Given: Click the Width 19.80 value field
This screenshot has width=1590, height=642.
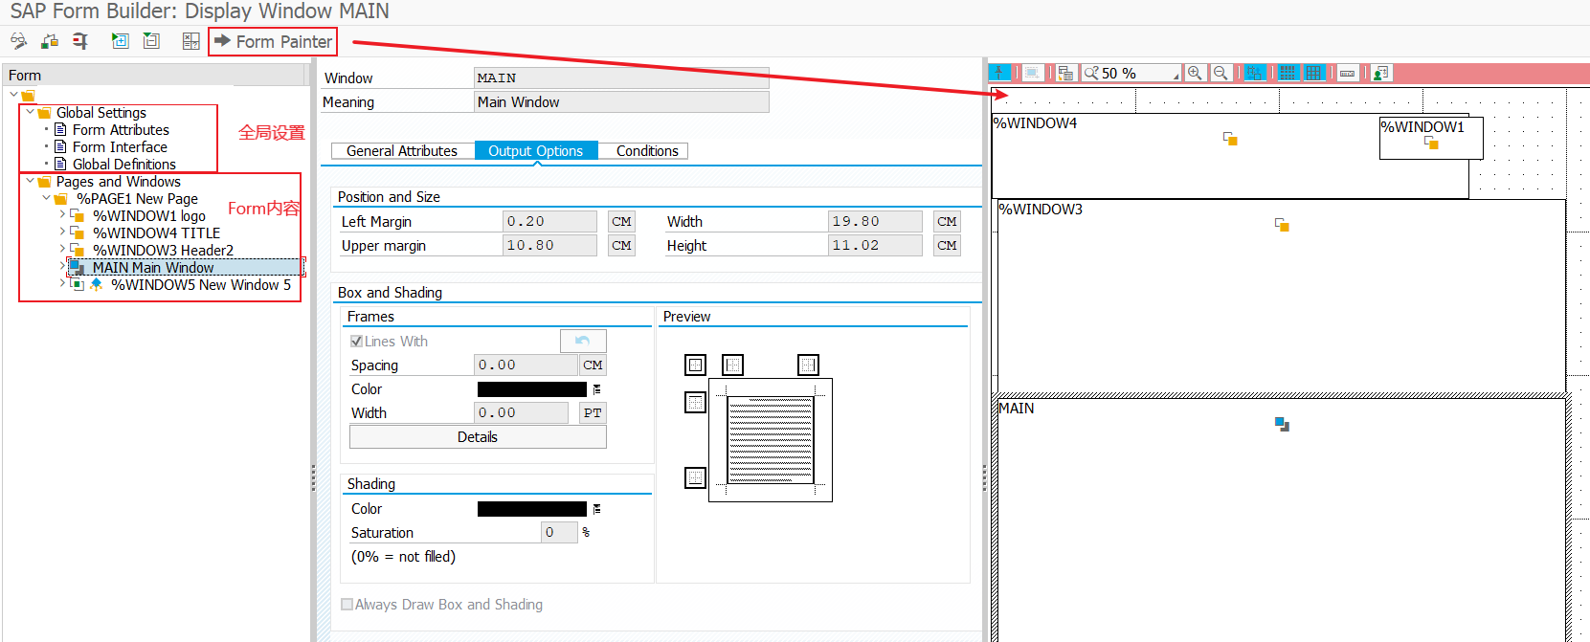Looking at the screenshot, I should click(875, 221).
